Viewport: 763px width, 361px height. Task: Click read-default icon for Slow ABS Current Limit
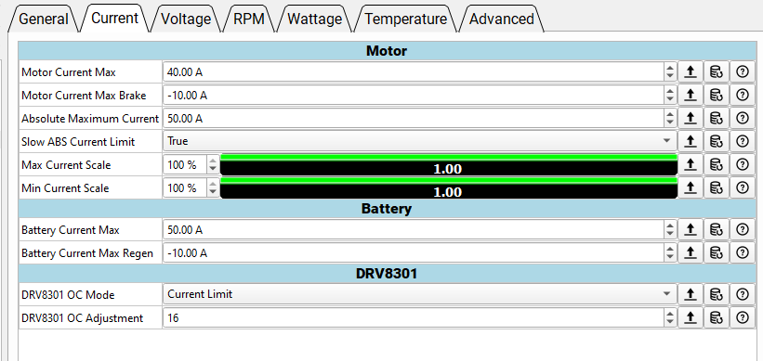click(716, 141)
